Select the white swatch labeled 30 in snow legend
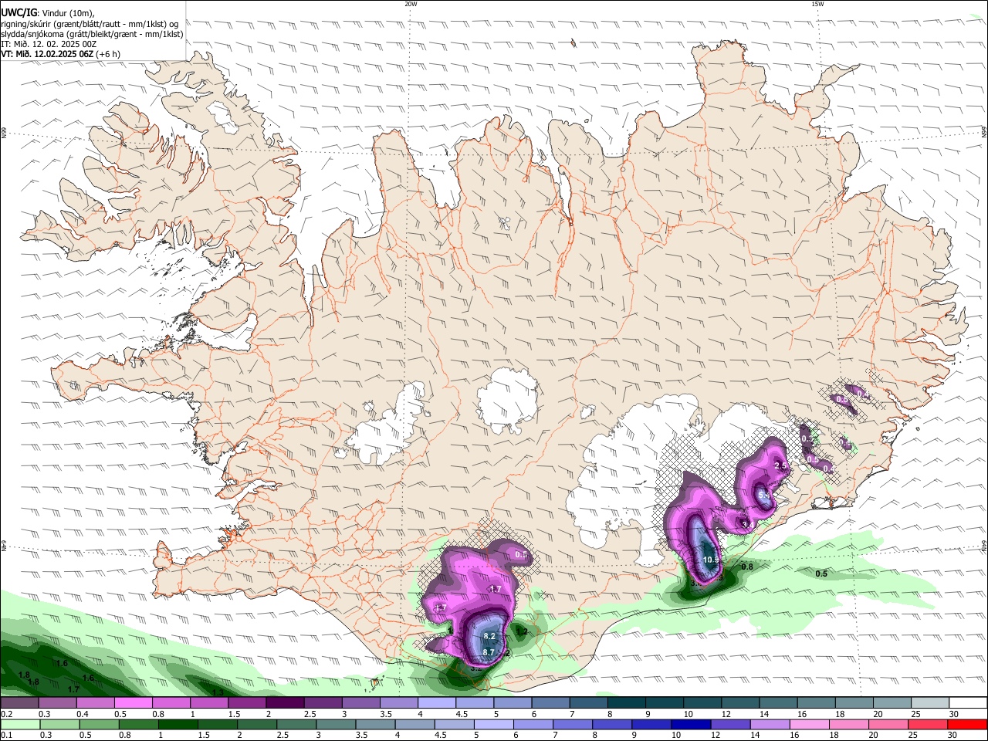 968,703
